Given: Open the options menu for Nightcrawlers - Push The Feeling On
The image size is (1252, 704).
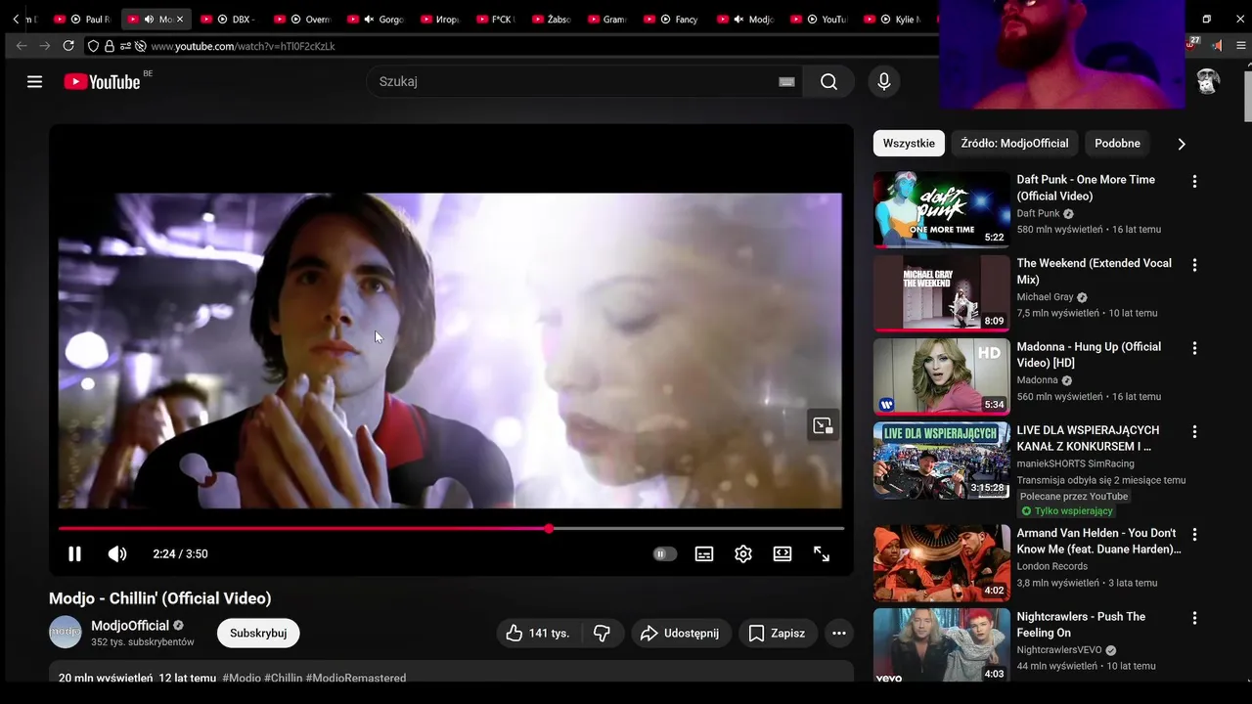Looking at the screenshot, I should (1194, 619).
